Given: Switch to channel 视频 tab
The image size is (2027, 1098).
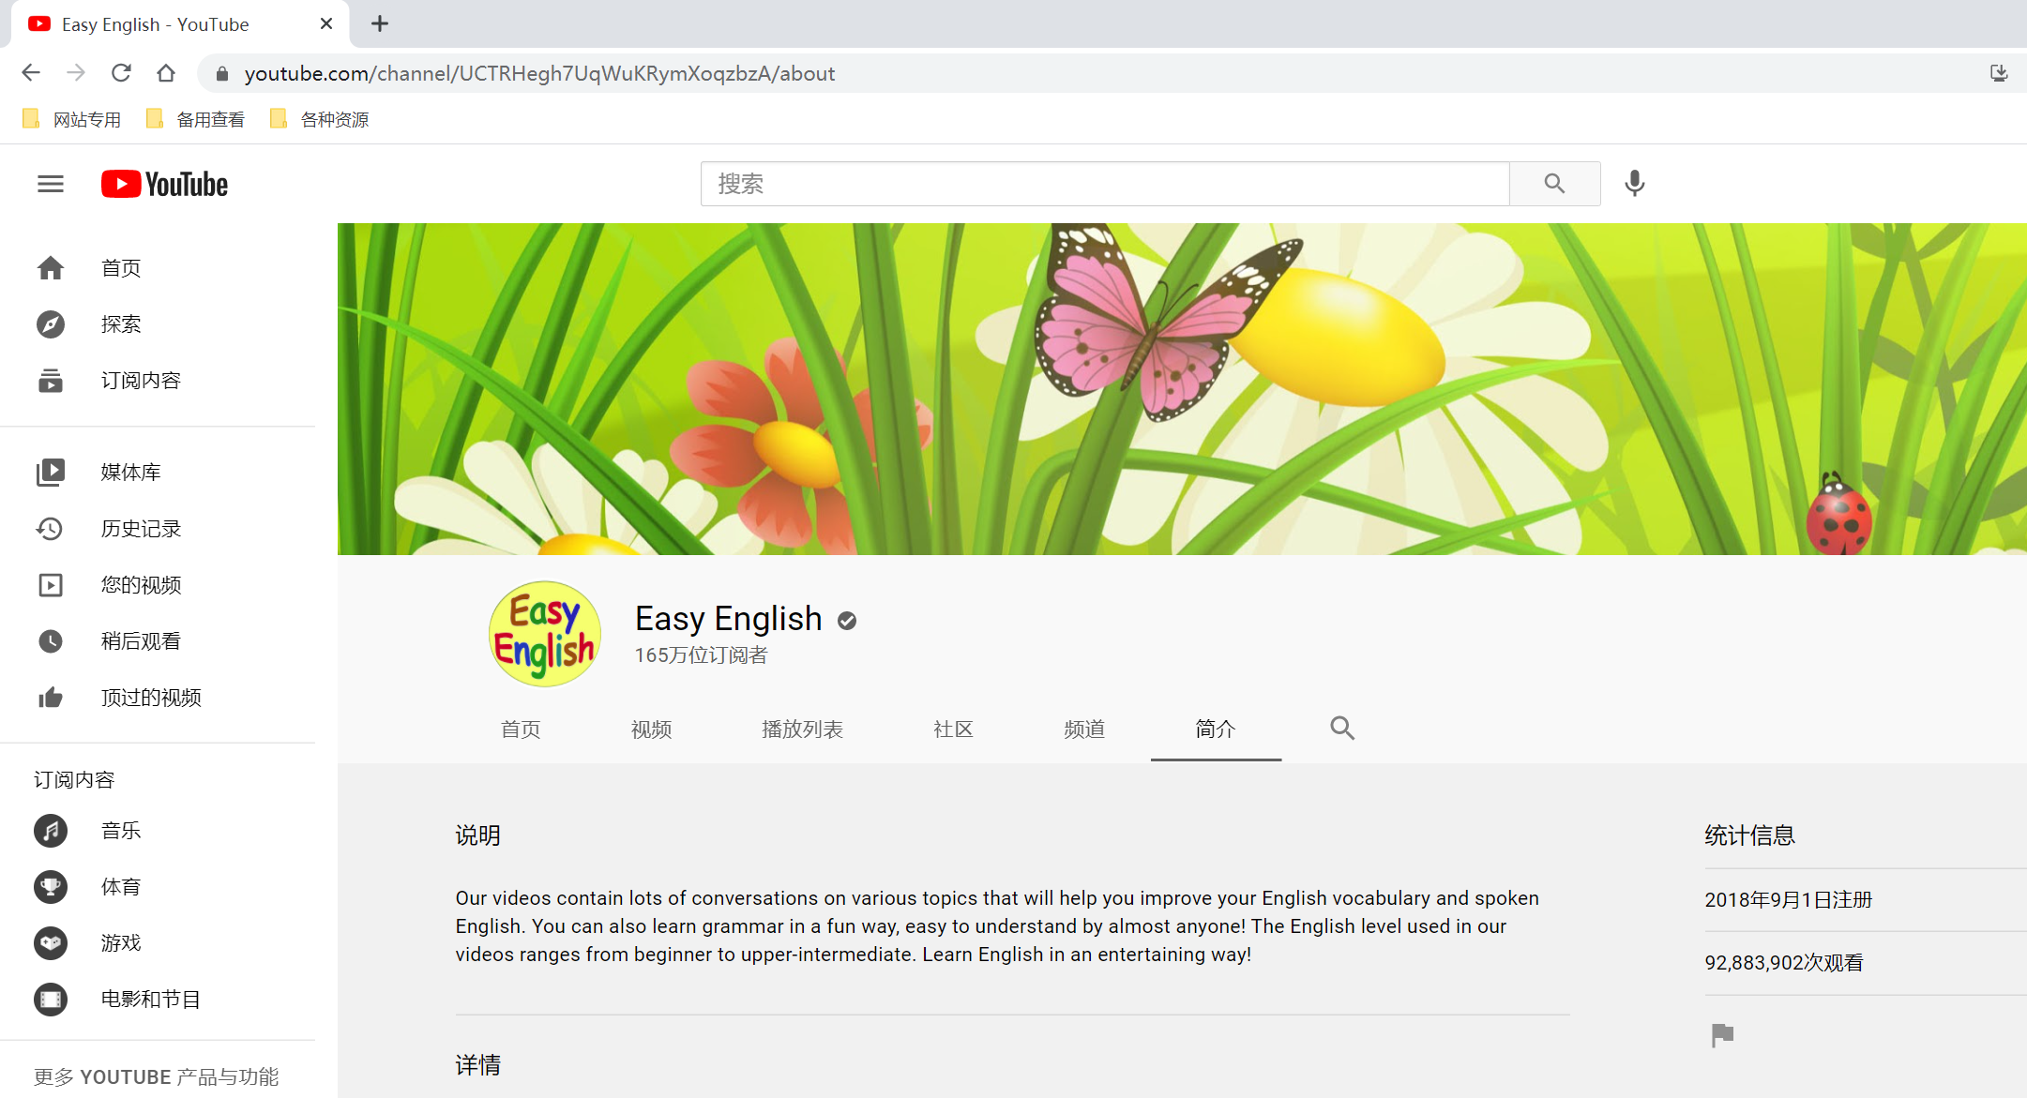Looking at the screenshot, I should 652,729.
